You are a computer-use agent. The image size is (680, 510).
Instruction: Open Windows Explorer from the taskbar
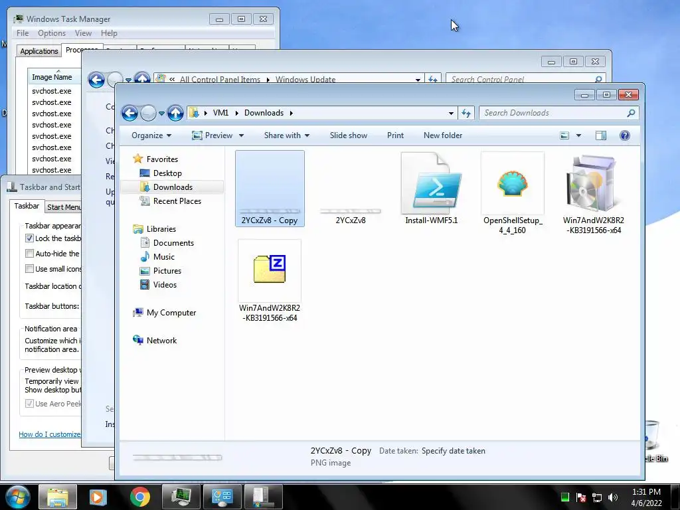(x=58, y=497)
